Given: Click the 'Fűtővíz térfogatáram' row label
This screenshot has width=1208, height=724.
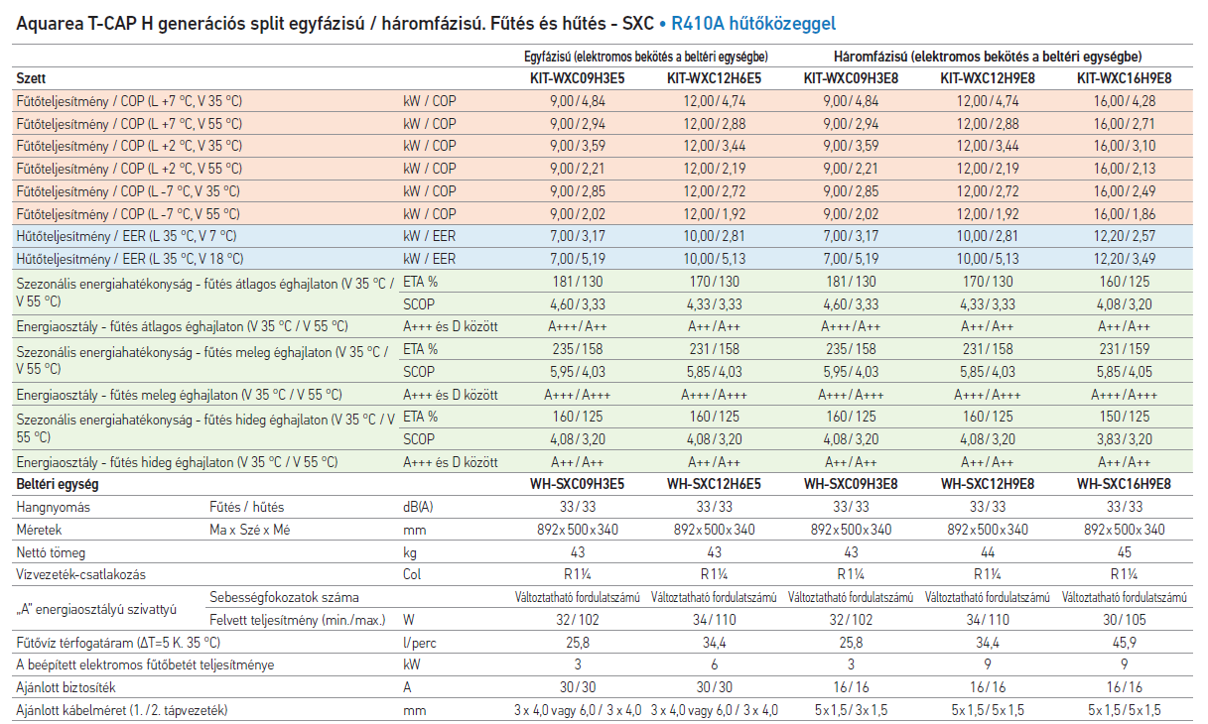Looking at the screenshot, I should (118, 643).
